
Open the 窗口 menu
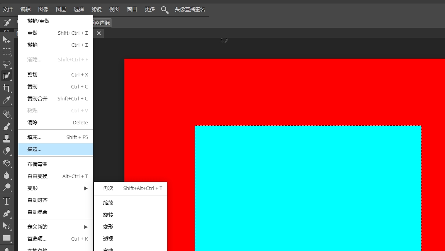coord(131,9)
